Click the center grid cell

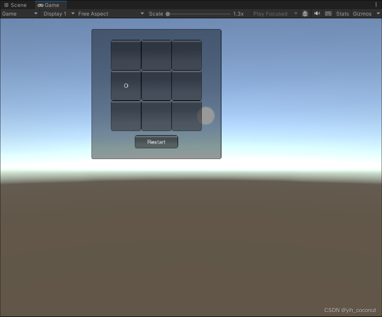156,86
